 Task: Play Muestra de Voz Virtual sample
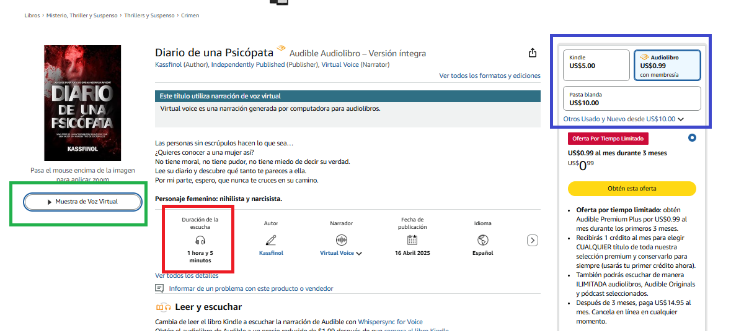(x=82, y=202)
